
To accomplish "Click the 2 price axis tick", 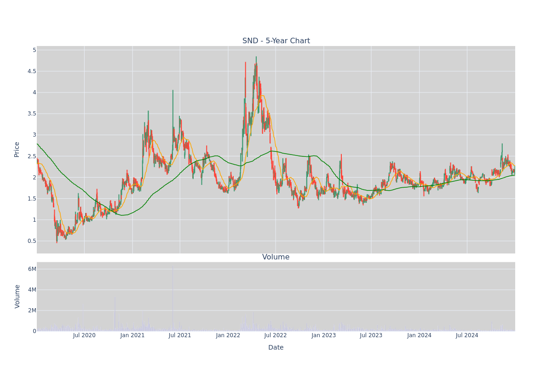I will [34, 178].
